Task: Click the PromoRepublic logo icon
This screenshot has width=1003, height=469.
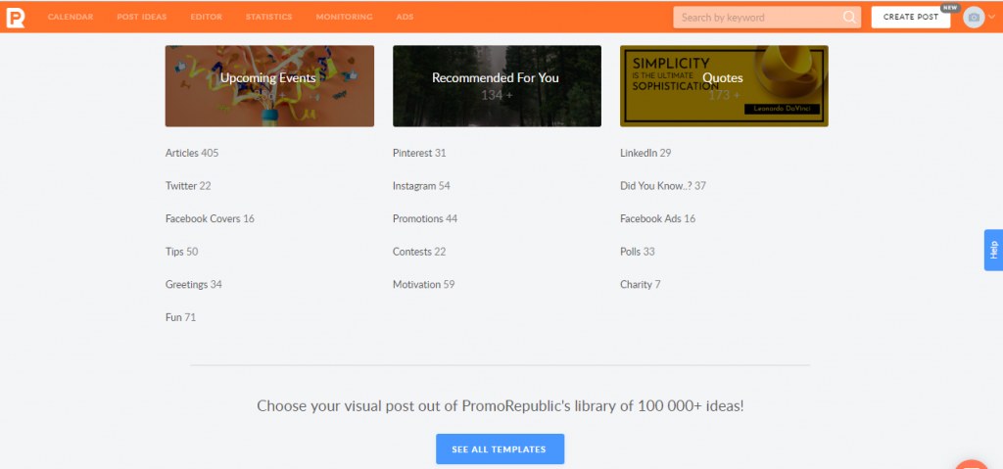Action: (x=16, y=18)
